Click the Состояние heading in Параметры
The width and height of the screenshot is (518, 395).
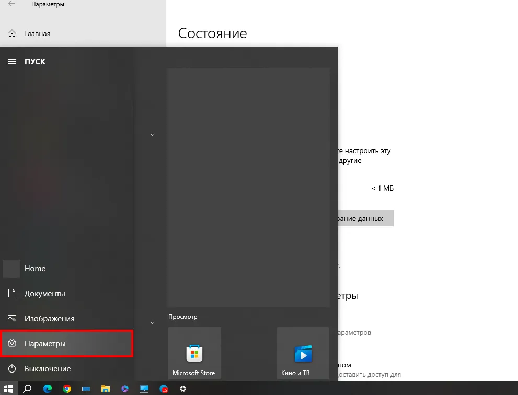(212, 33)
